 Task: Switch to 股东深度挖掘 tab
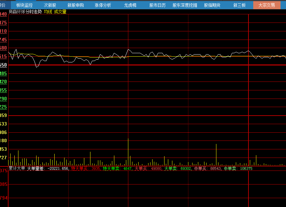click(185, 5)
